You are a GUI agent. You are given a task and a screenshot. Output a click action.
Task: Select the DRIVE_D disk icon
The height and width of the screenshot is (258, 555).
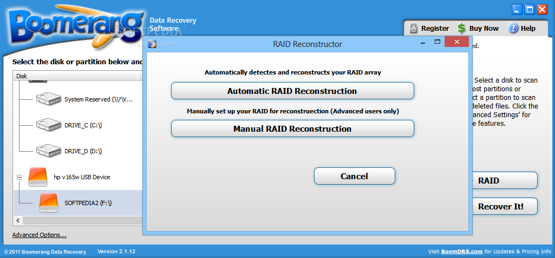click(49, 151)
